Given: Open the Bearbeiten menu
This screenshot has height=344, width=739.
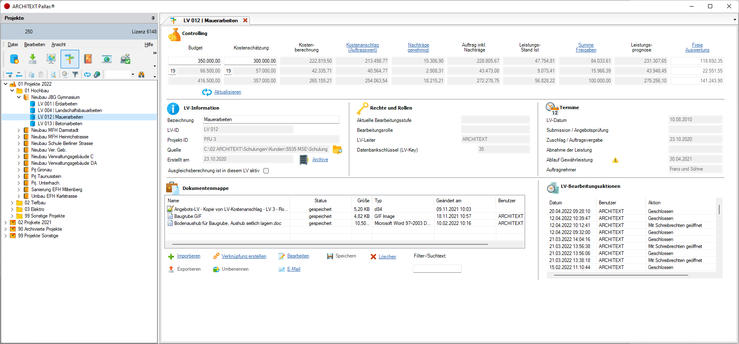Looking at the screenshot, I should click(x=35, y=44).
